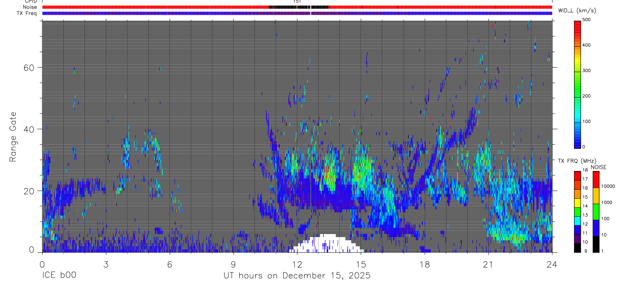Click the '1' tick at NOISE colorbar bottom
Viewport: 621px width, 286px height.
click(x=603, y=251)
